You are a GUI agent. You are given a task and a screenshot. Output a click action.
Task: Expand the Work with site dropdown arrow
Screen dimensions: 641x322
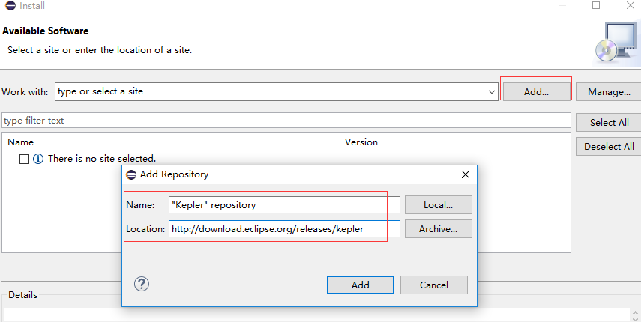(492, 92)
